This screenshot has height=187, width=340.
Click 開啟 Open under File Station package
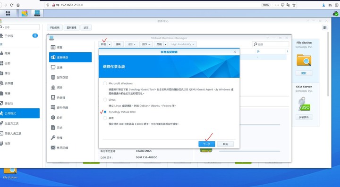[304, 73]
